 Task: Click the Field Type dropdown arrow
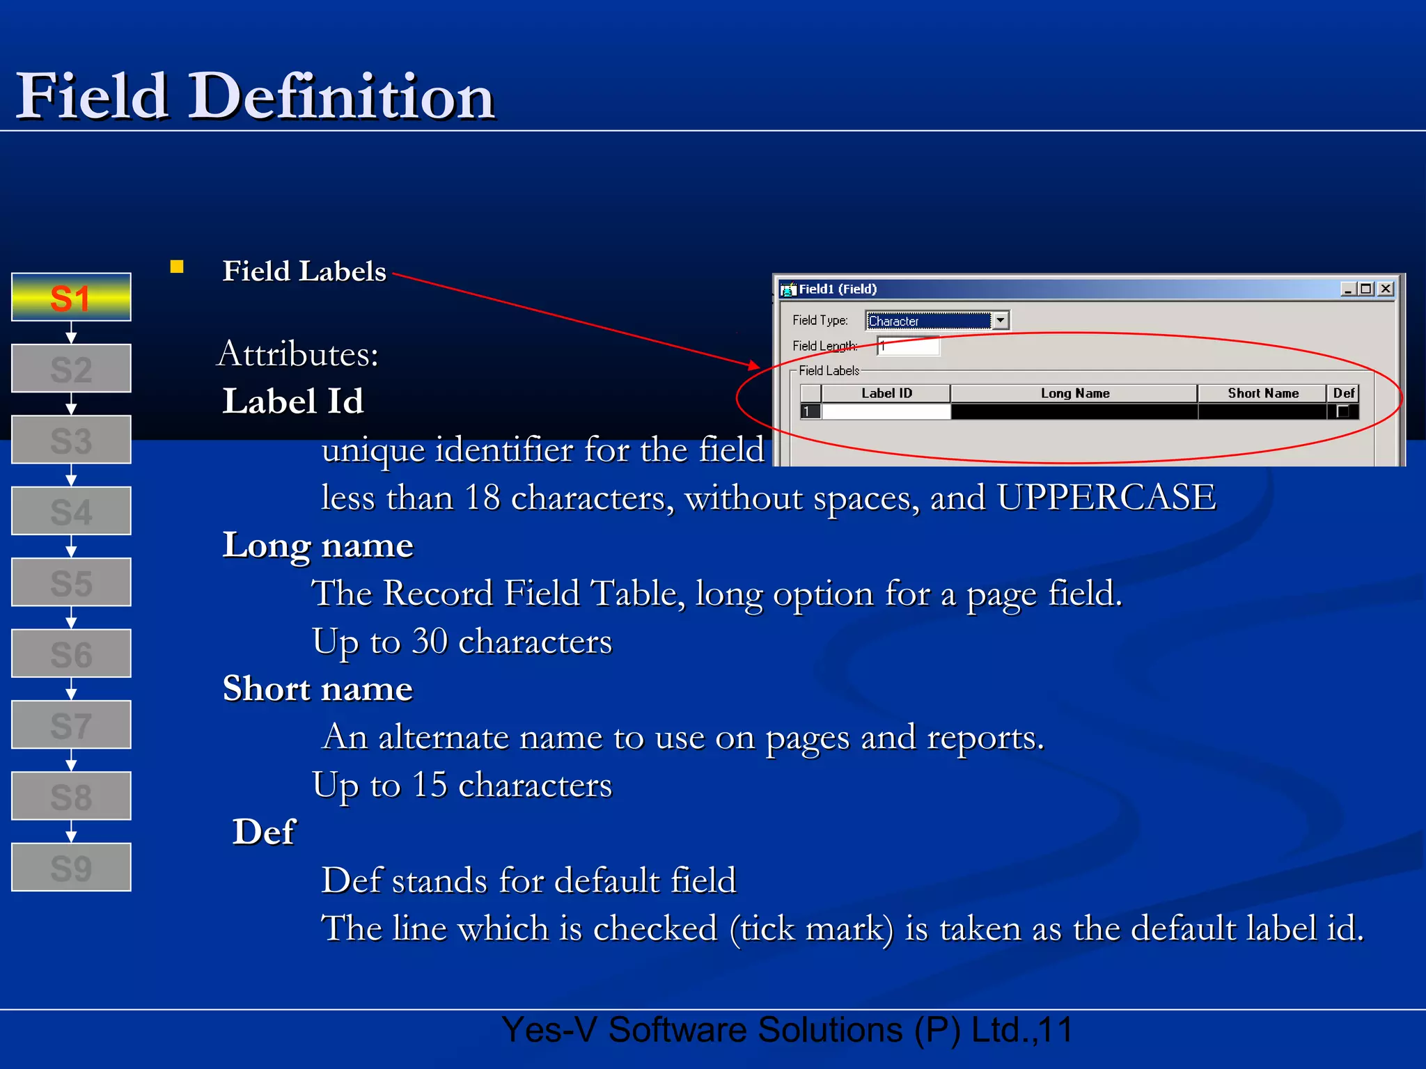click(x=1001, y=321)
